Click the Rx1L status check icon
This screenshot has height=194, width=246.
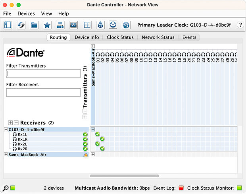(x=85, y=134)
